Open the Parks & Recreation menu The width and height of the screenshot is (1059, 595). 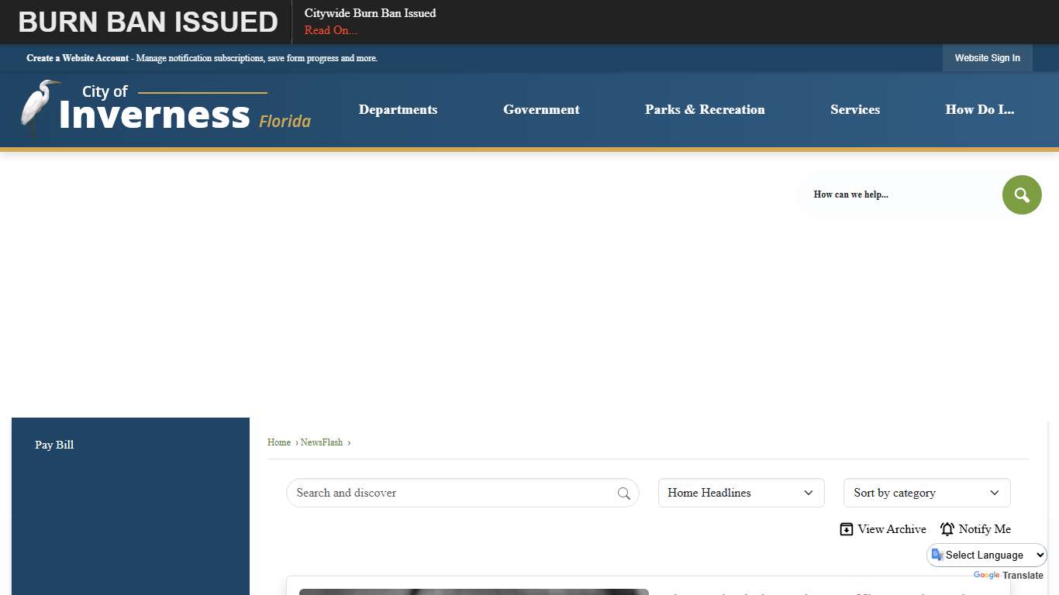[x=705, y=109]
